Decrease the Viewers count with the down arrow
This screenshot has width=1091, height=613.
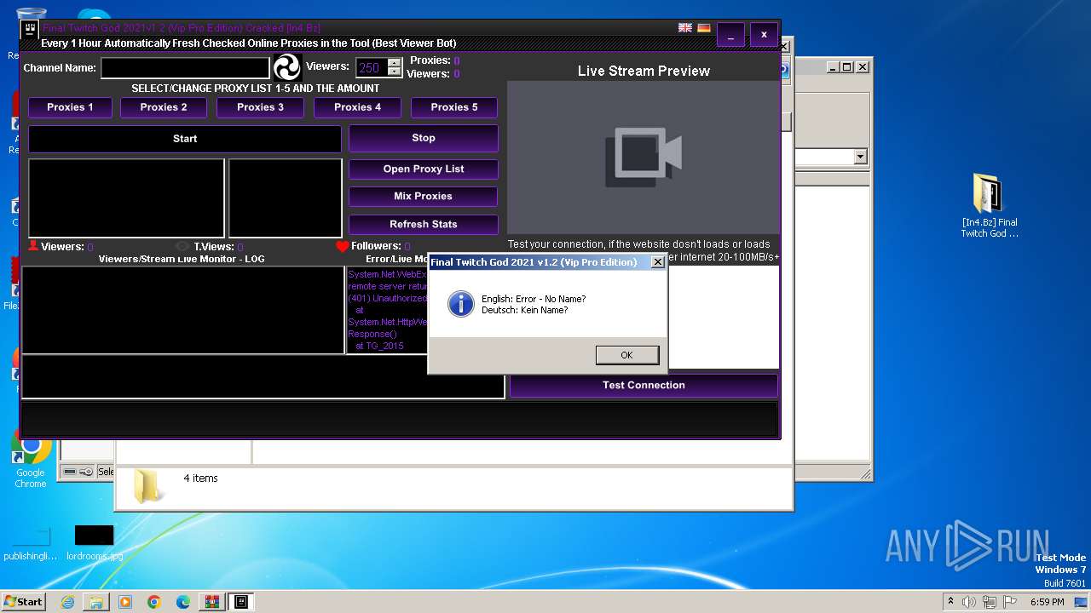coord(394,72)
